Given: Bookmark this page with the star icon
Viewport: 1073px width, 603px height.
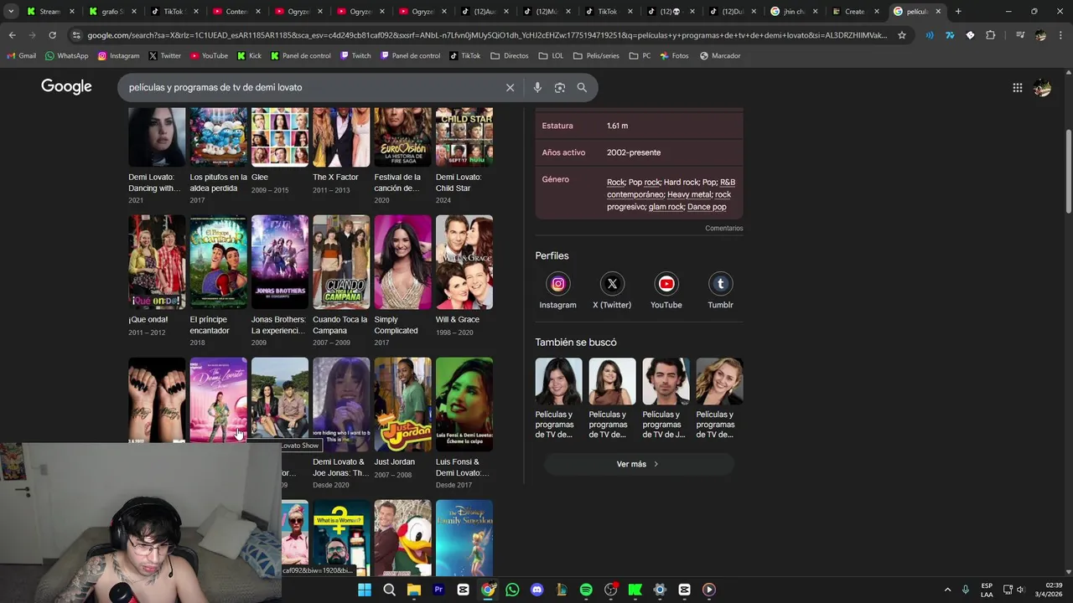Looking at the screenshot, I should tap(902, 35).
